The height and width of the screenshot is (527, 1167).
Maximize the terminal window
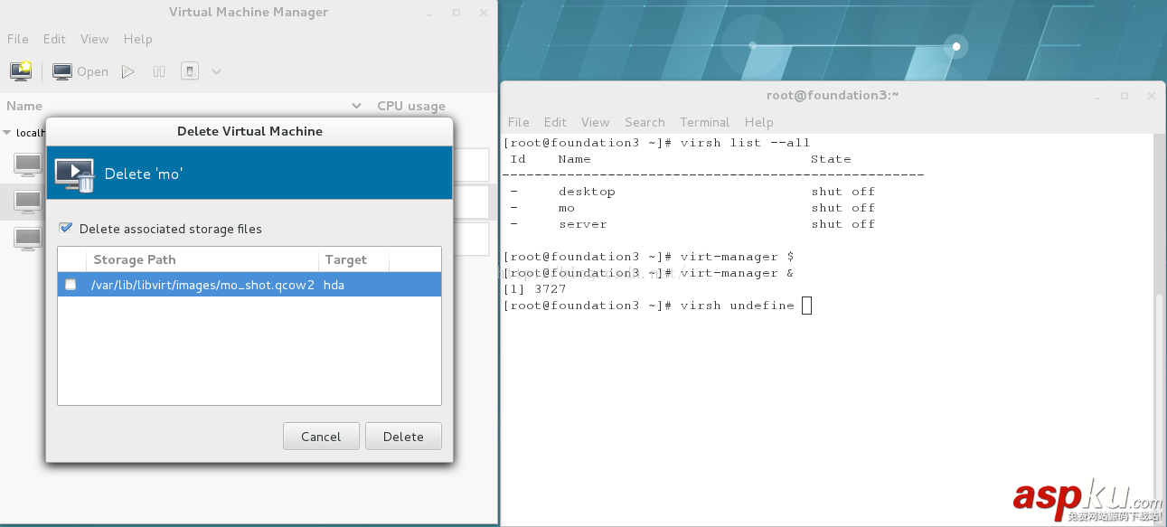1125,95
